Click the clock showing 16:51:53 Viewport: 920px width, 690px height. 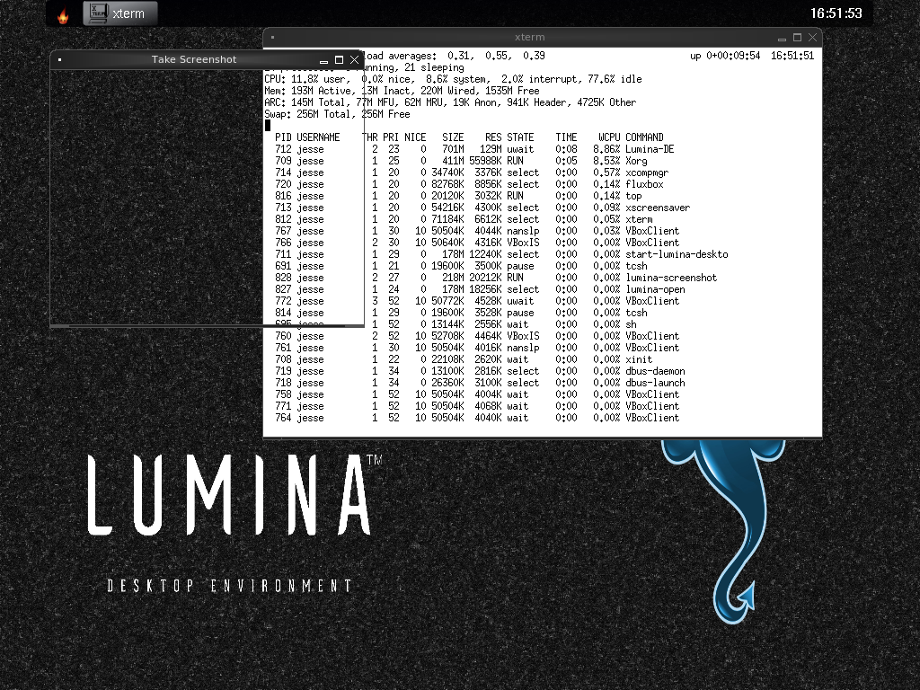coord(836,13)
